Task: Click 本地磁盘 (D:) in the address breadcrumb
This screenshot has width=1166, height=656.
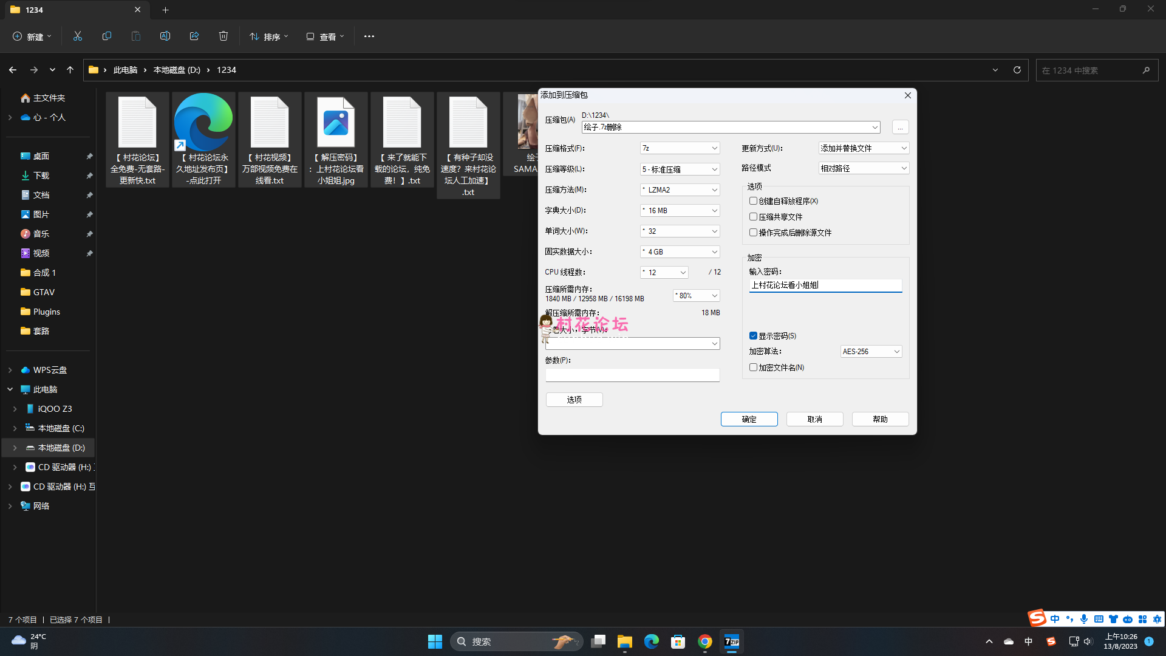Action: (x=177, y=70)
